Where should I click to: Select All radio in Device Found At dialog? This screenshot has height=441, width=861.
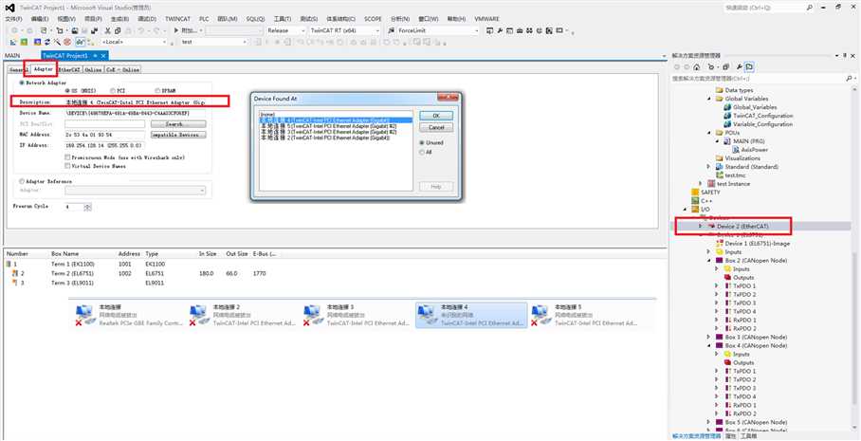[x=422, y=152]
